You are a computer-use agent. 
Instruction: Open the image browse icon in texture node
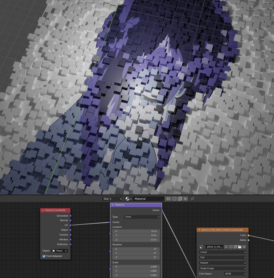pyautogui.click(x=202, y=247)
